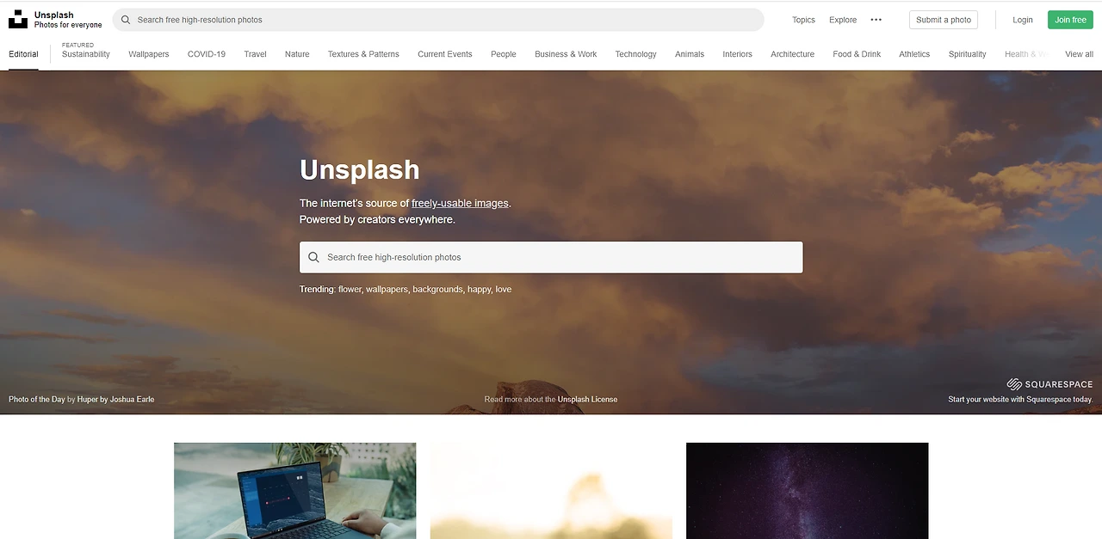Click trending term love
This screenshot has height=539, width=1102.
(x=504, y=290)
